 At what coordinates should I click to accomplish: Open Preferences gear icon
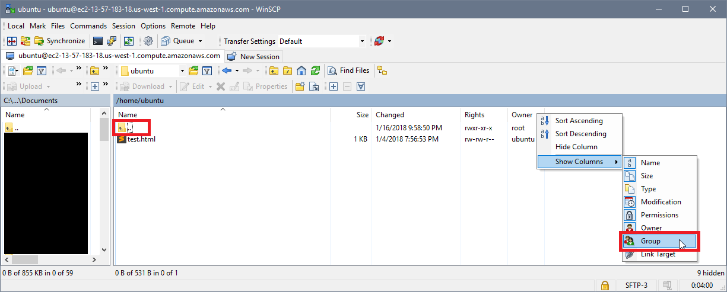pyautogui.click(x=148, y=41)
